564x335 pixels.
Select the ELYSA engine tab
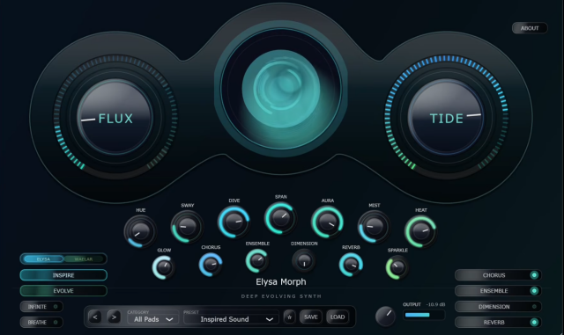tap(43, 259)
